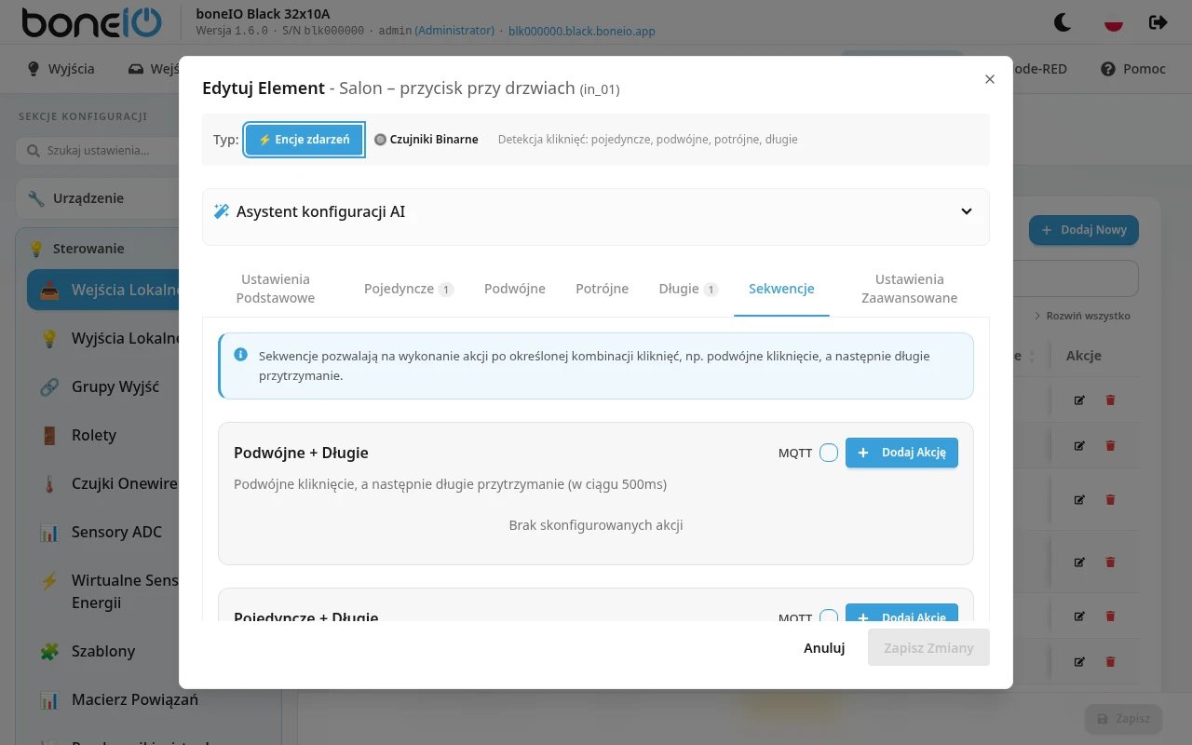Click Rozwiń wszystko expander
This screenshot has height=745, width=1192.
[x=1082, y=316]
